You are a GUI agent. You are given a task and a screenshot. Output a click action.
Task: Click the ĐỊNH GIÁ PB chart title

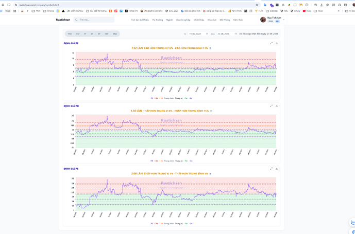point(71,106)
